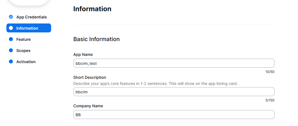Switch to the Activation step

pyautogui.click(x=26, y=62)
